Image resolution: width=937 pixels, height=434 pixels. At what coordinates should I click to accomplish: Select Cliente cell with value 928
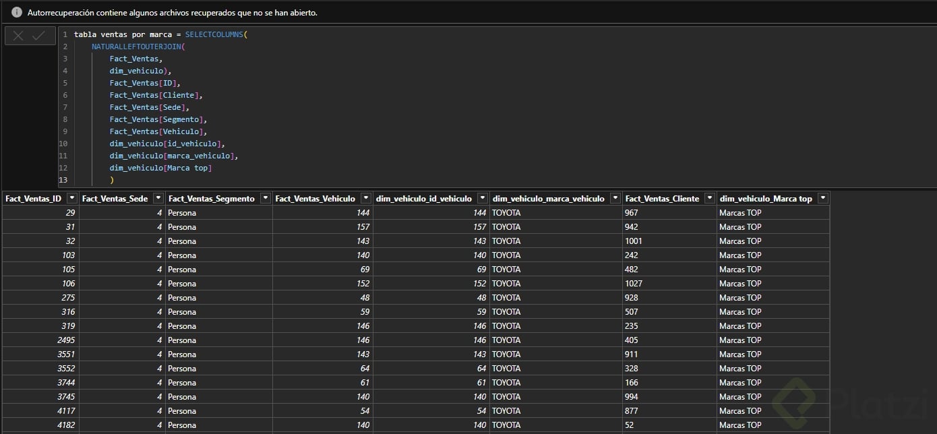(669, 297)
